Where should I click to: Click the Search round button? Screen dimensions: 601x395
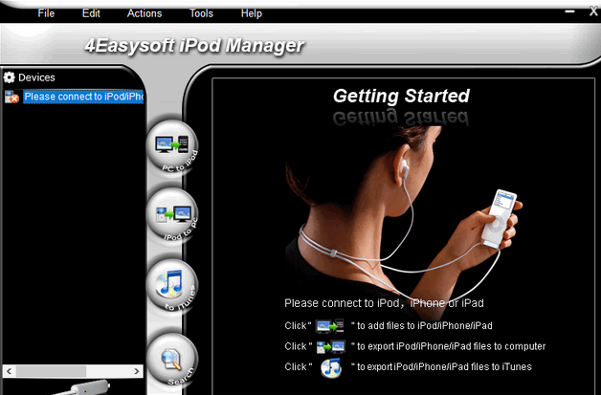172,361
